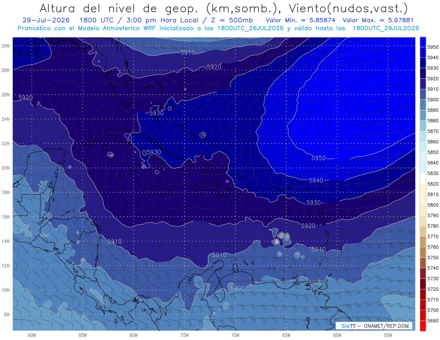Select the legend swatch between 5850 and 5860
This screenshot has height=340, width=440.
(423, 147)
